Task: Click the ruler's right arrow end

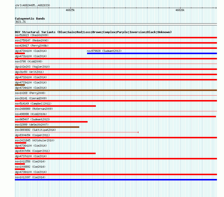Action: [216, 8]
